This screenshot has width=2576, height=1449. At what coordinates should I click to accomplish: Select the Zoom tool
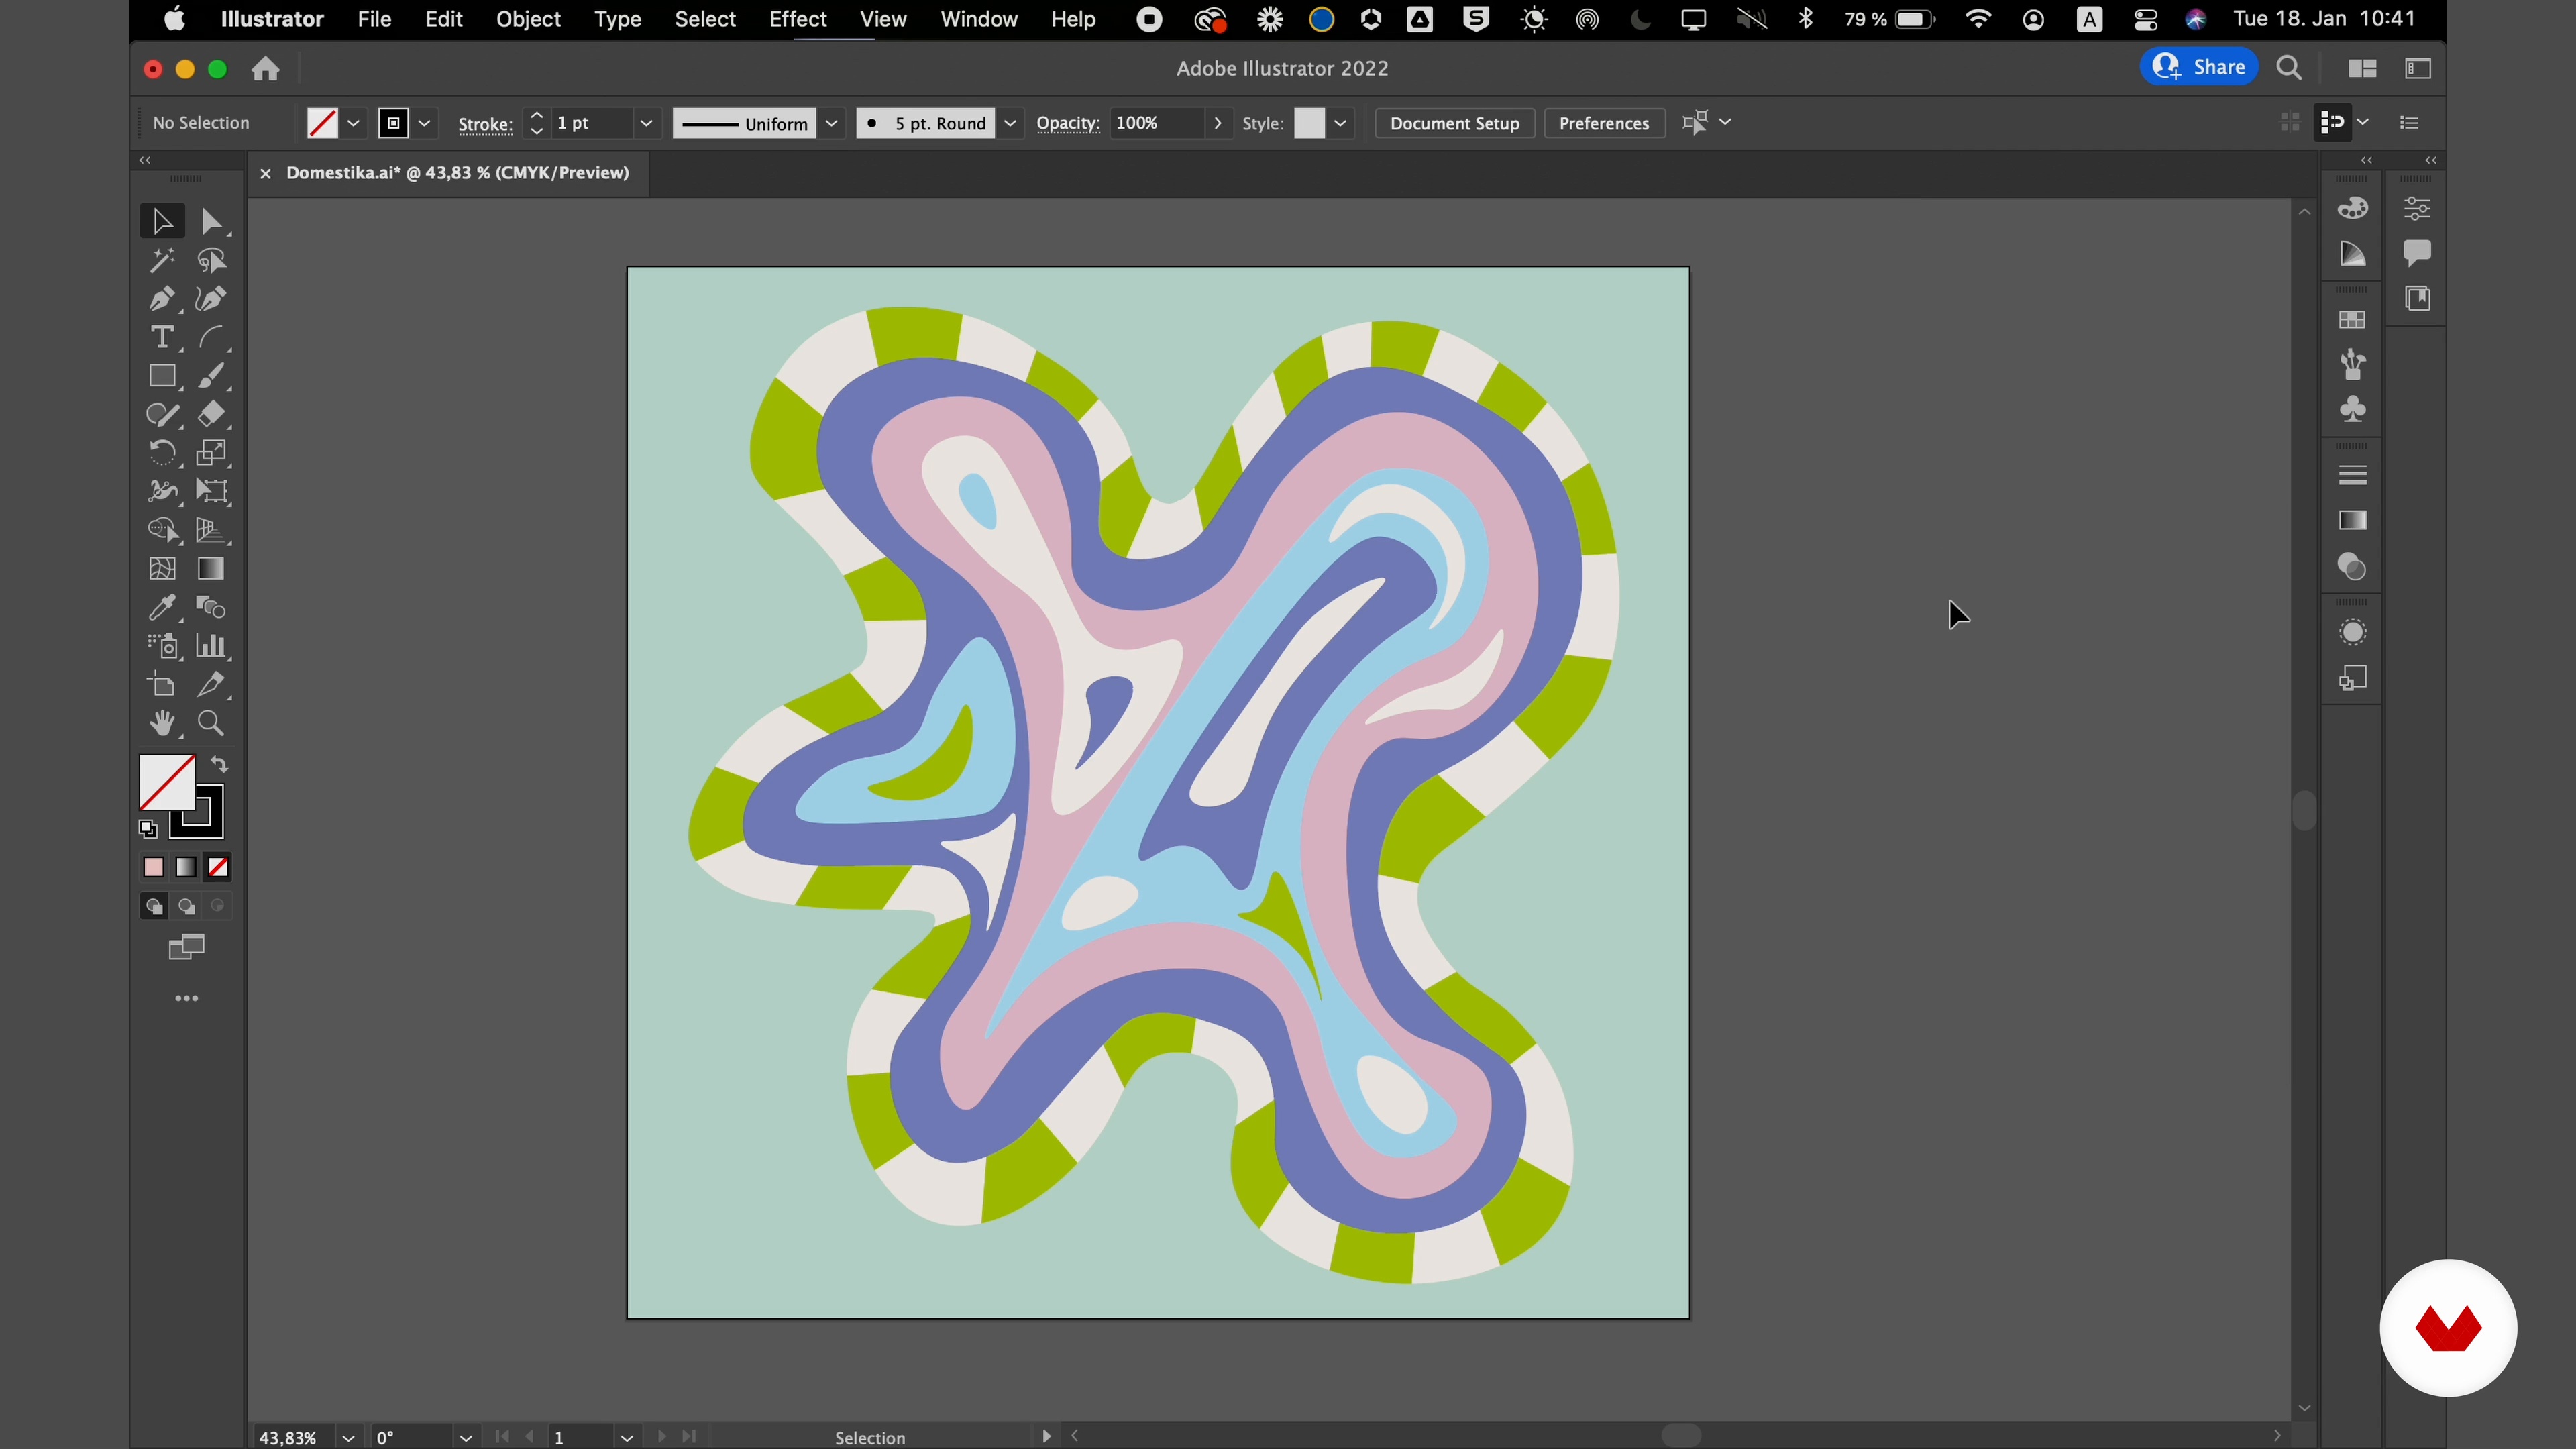pos(211,723)
